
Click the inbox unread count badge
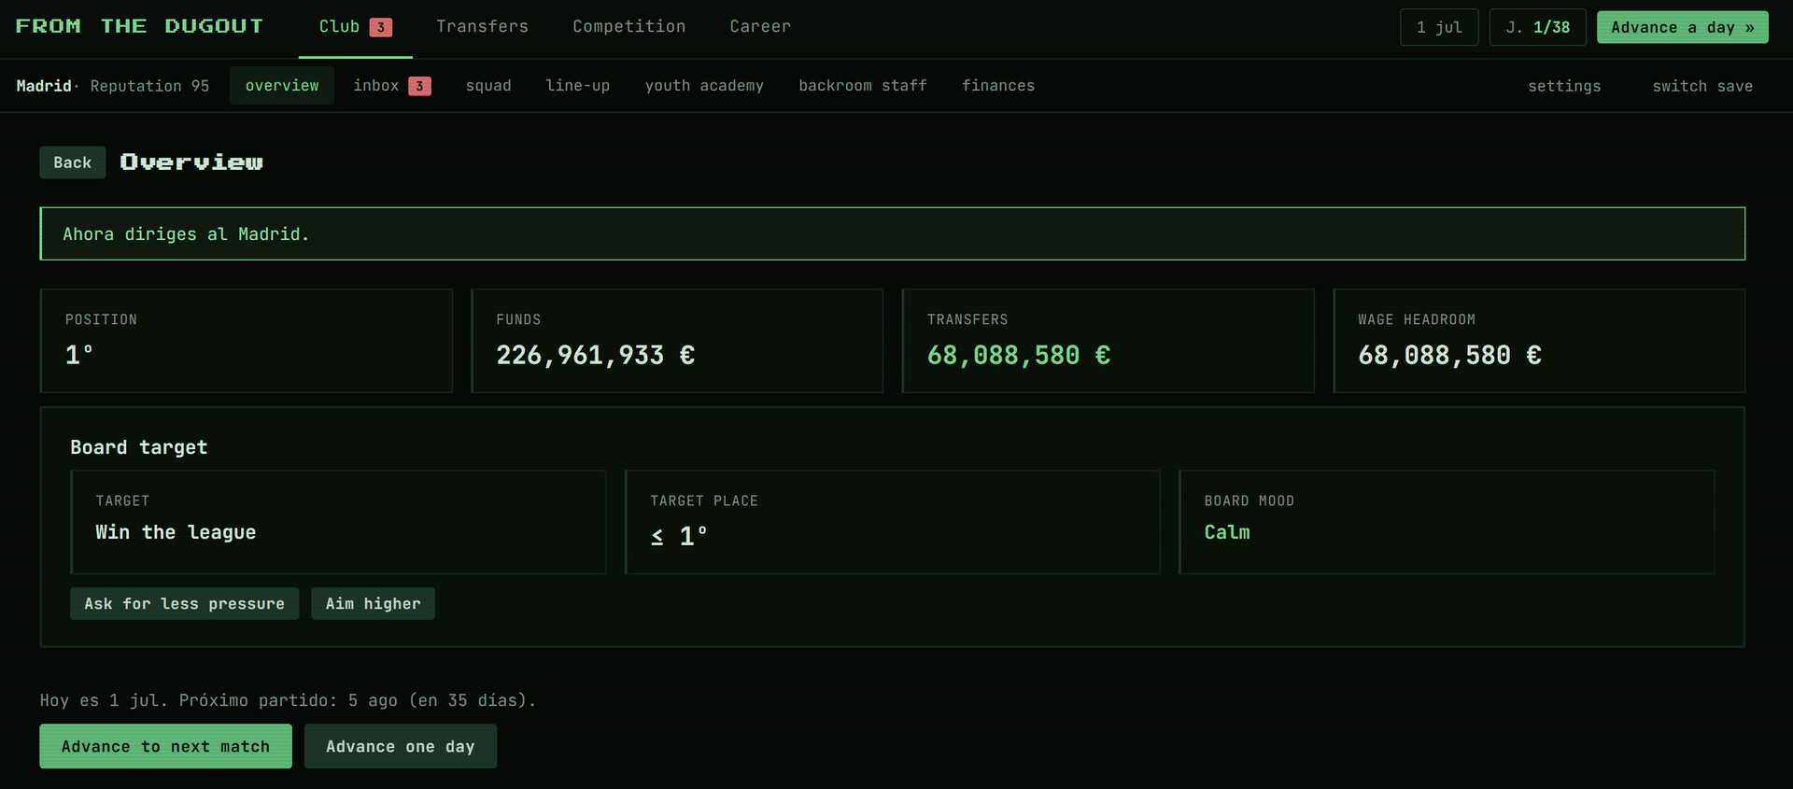[419, 86]
